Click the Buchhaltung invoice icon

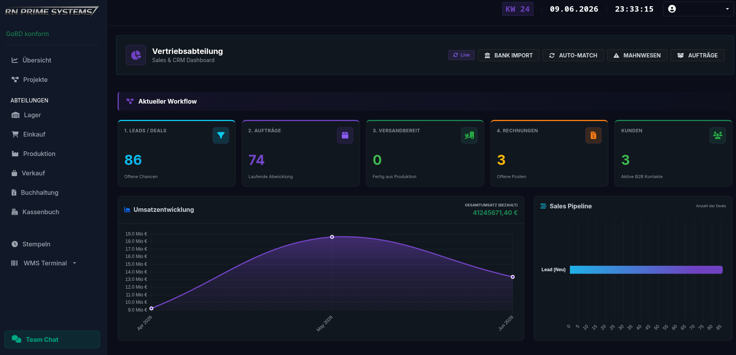pyautogui.click(x=14, y=192)
